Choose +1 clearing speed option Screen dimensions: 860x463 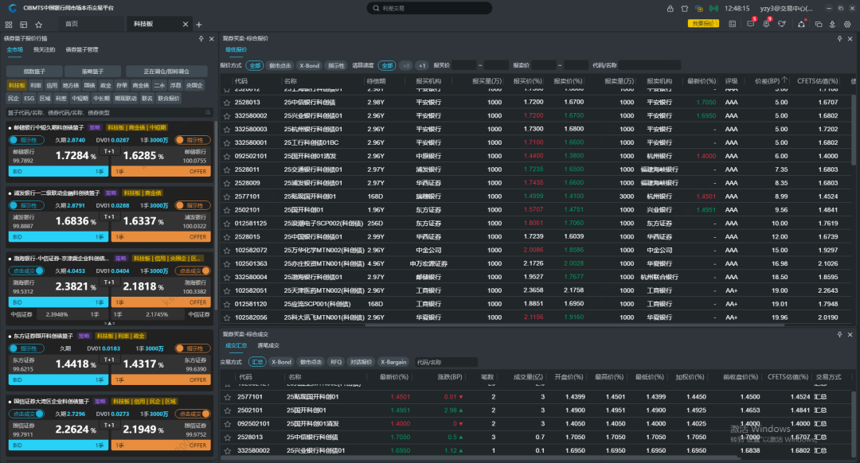(422, 65)
